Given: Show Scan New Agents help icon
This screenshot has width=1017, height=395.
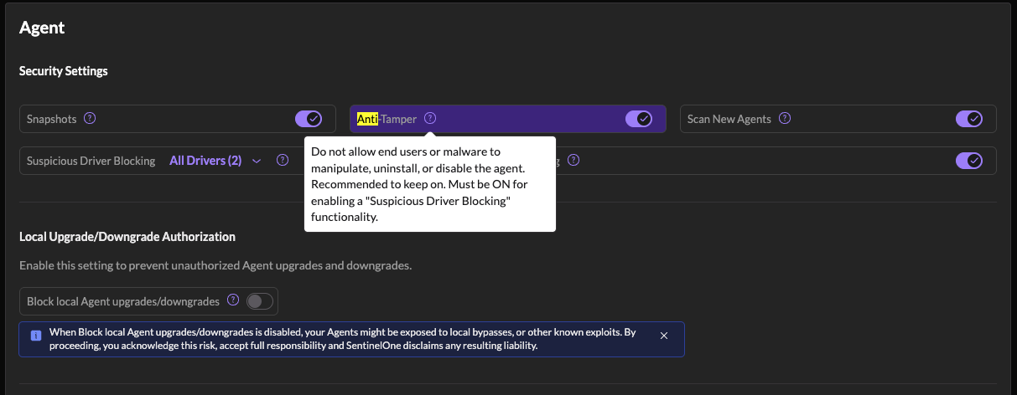Looking at the screenshot, I should [785, 118].
